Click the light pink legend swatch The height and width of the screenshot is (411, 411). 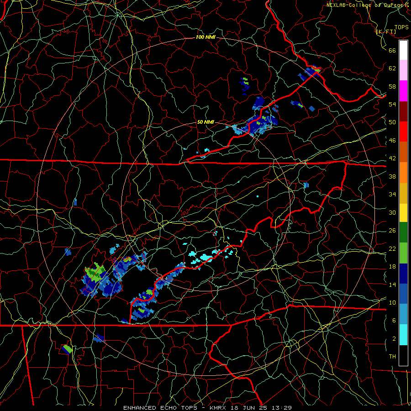click(x=403, y=70)
